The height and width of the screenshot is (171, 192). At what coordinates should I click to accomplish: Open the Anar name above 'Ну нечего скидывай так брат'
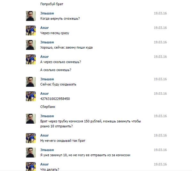(44, 135)
